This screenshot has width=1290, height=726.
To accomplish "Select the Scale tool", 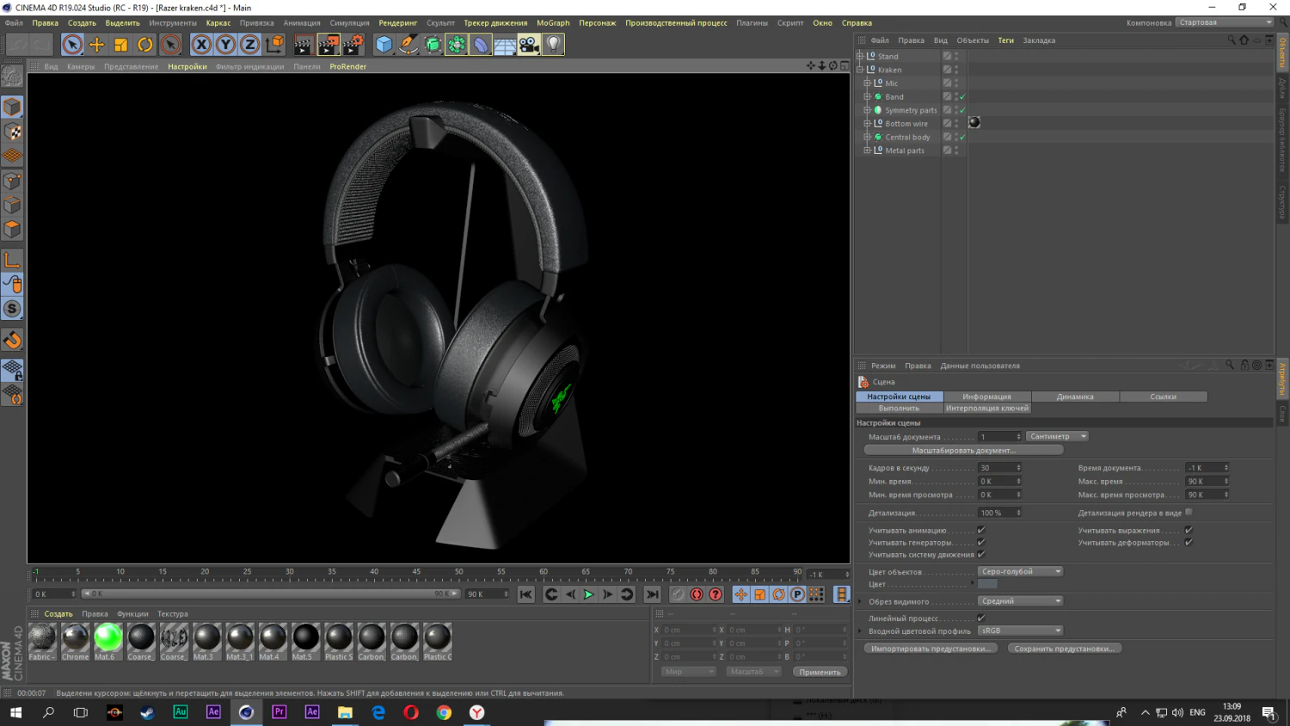I will (x=120, y=44).
